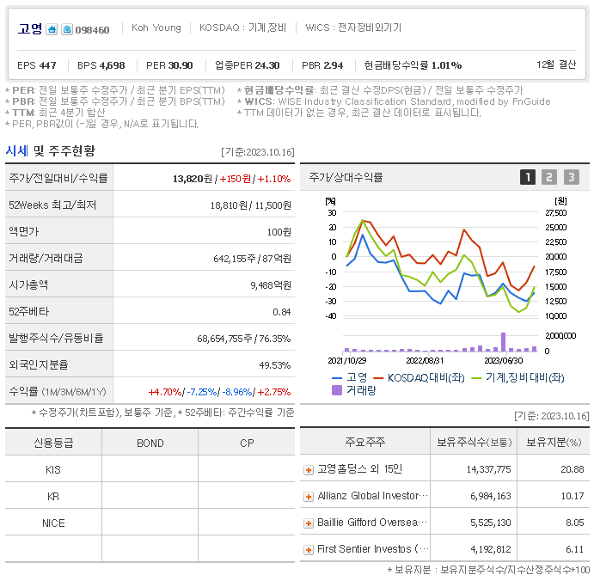Select PER 30.90 value

pos(169,65)
